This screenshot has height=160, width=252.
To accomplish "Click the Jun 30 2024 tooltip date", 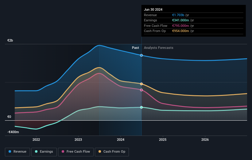I will 153,9.
